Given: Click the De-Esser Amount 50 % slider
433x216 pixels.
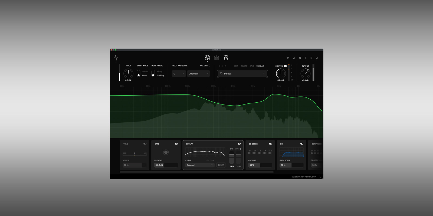Looking at the screenshot, I should (260, 165).
